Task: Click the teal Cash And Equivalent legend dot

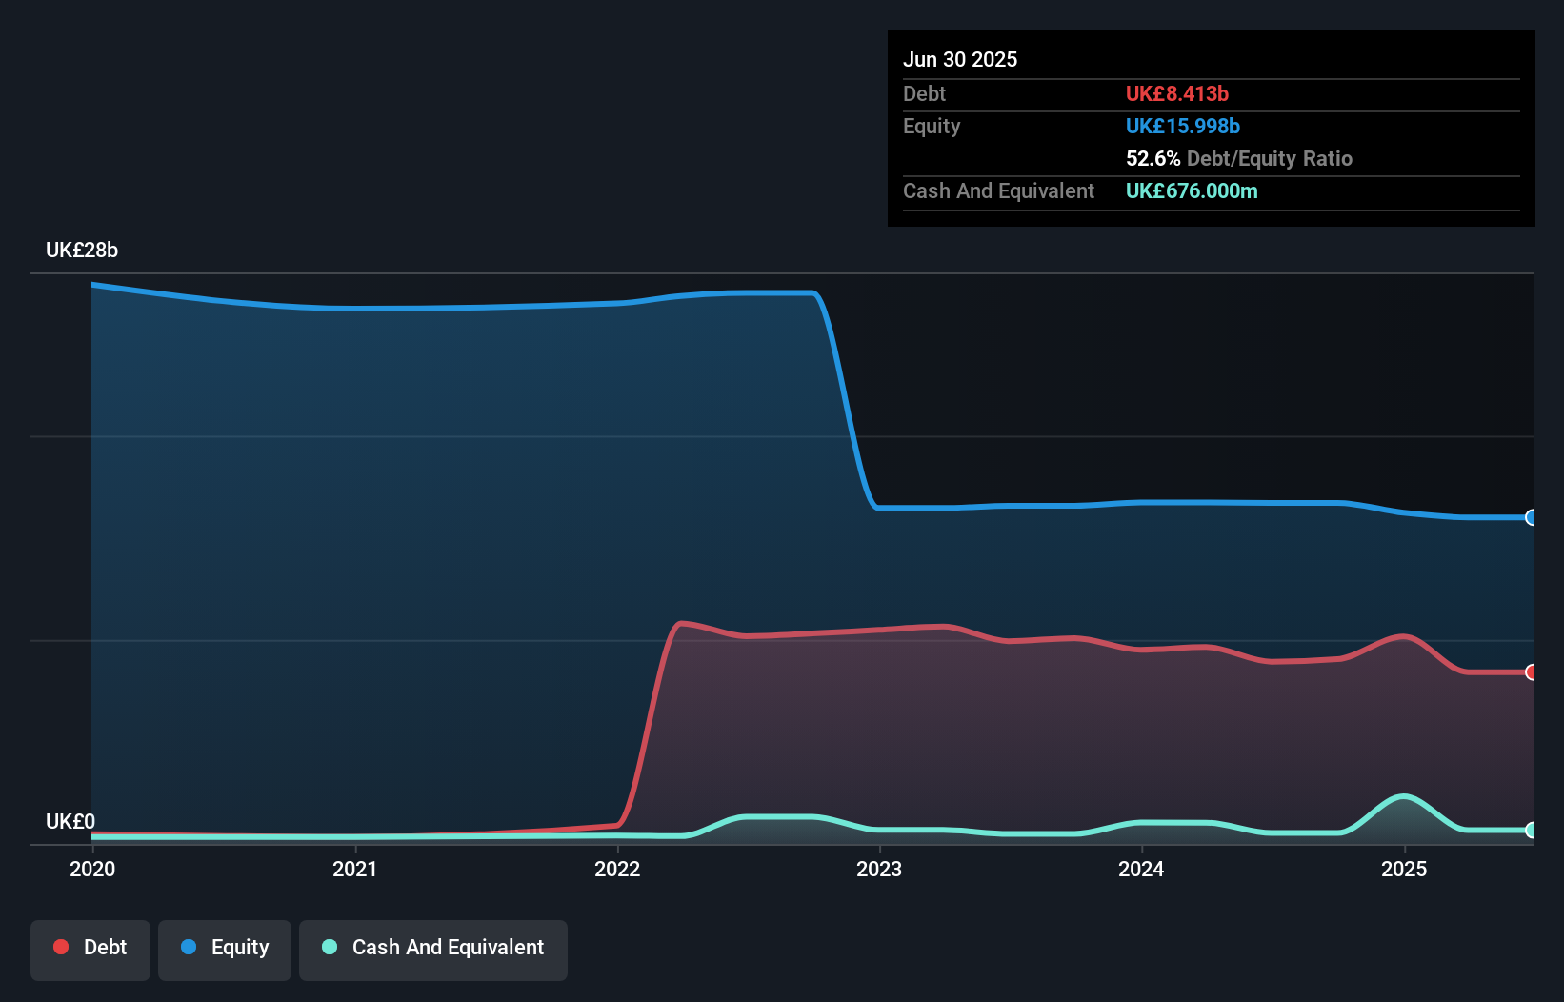Action: tap(328, 948)
